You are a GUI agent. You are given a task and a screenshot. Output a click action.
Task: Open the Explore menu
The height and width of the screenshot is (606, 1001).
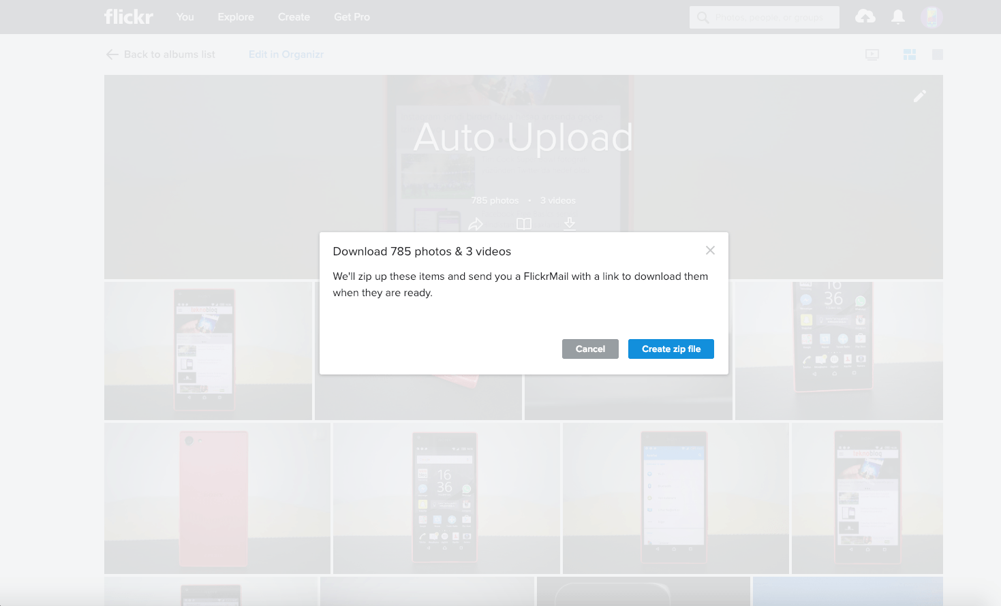coord(236,17)
